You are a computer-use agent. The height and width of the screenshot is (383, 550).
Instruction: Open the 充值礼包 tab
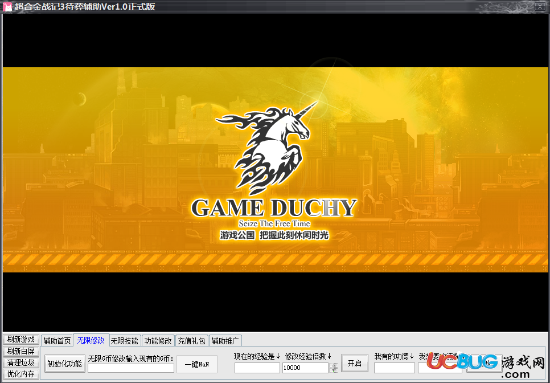click(191, 340)
